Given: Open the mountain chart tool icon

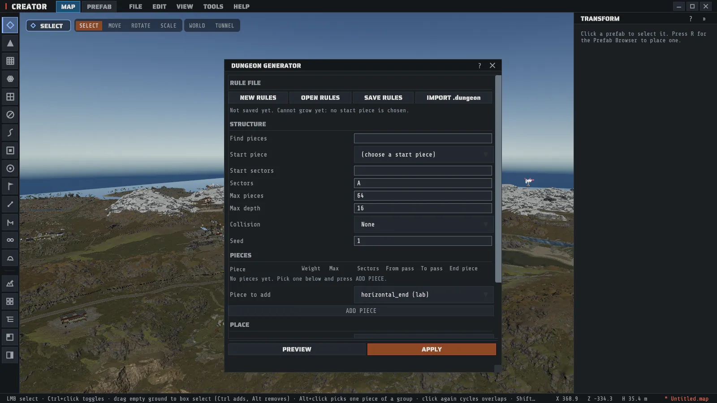Looking at the screenshot, I should click(10, 283).
